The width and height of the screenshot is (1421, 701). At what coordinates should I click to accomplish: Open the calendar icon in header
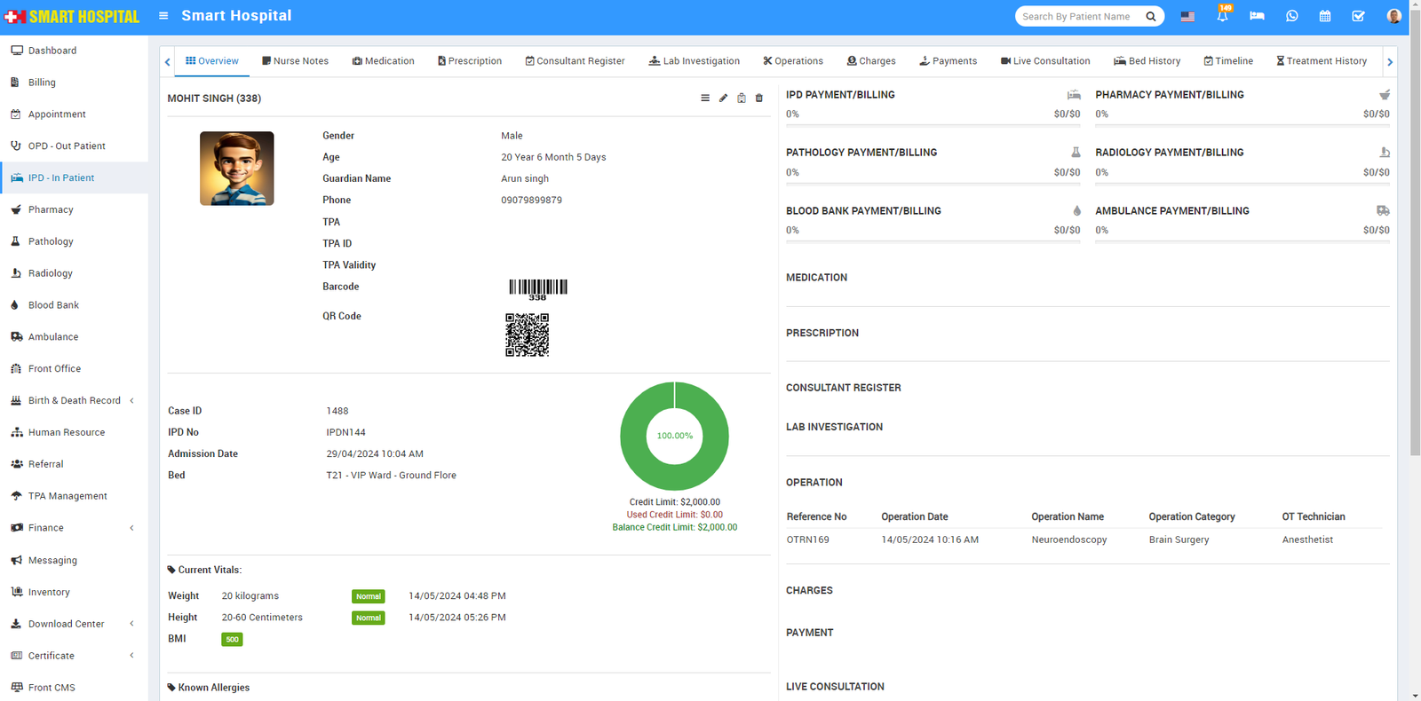[x=1325, y=17]
